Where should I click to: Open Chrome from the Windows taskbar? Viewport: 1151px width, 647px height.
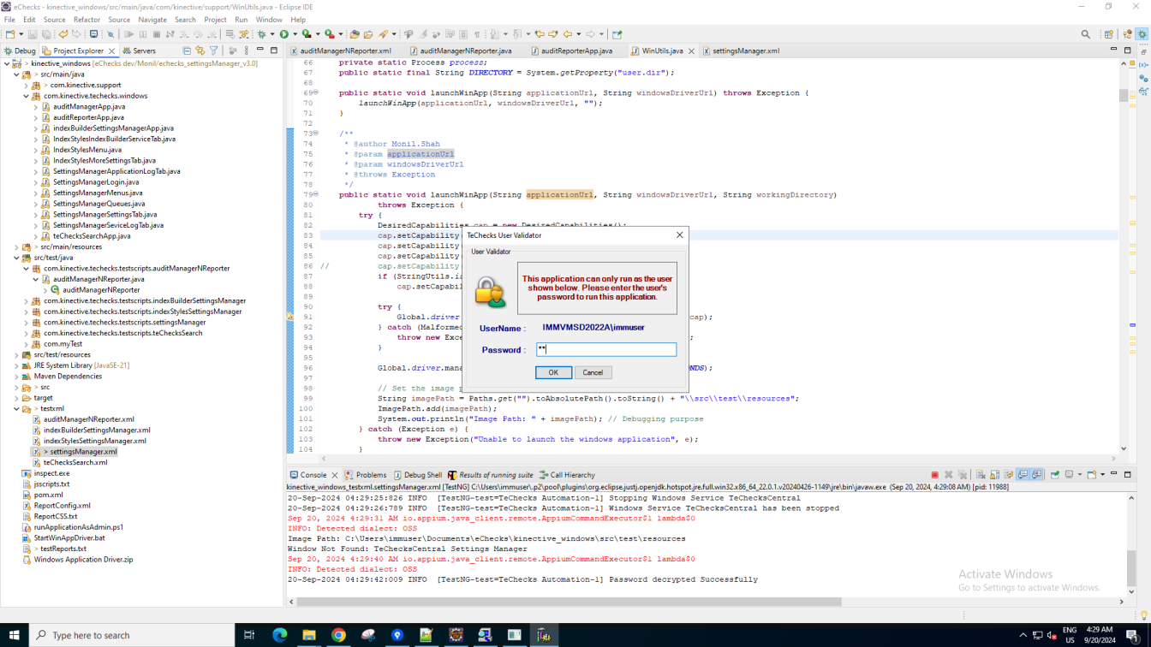pyautogui.click(x=338, y=635)
